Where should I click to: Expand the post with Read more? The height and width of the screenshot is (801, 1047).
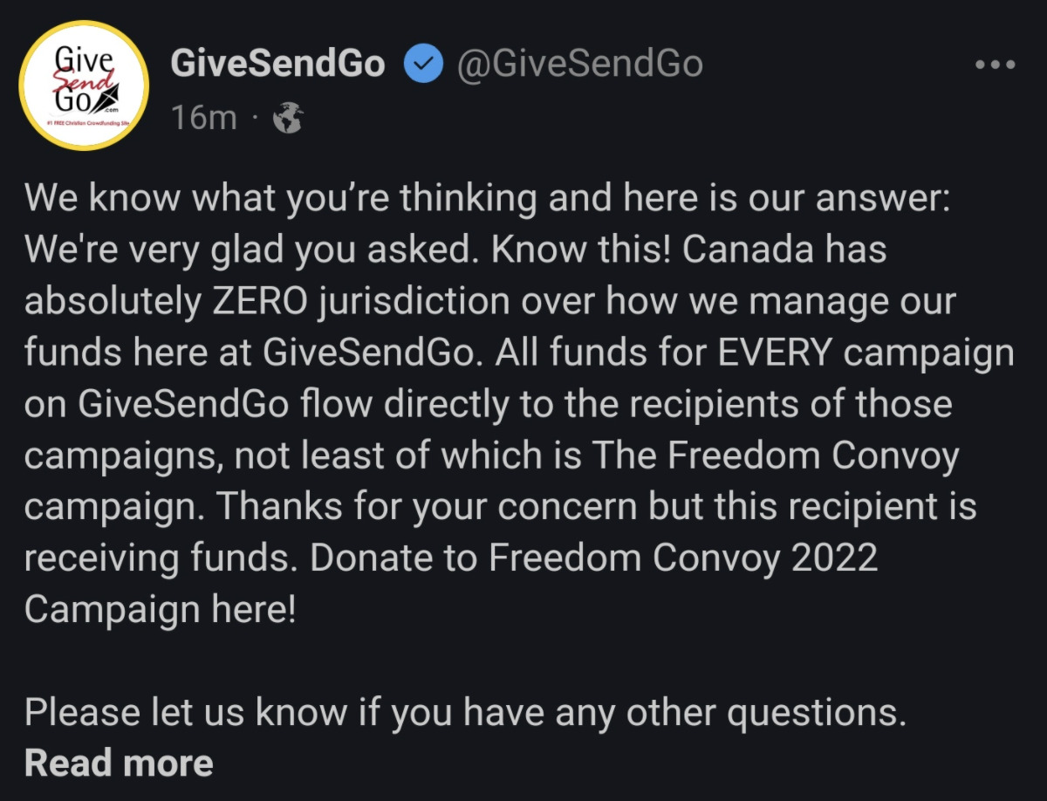pyautogui.click(x=119, y=763)
